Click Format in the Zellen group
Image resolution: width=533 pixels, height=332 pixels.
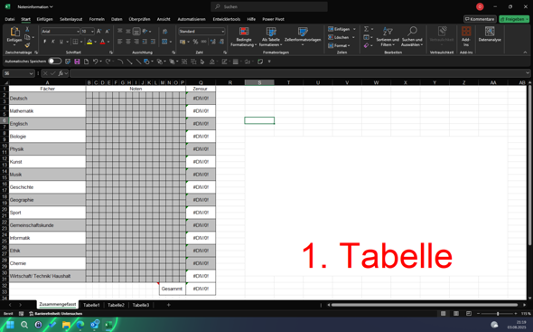point(340,45)
